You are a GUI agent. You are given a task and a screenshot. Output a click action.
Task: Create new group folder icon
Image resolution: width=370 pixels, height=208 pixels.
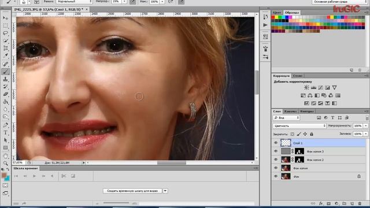tap(345, 203)
